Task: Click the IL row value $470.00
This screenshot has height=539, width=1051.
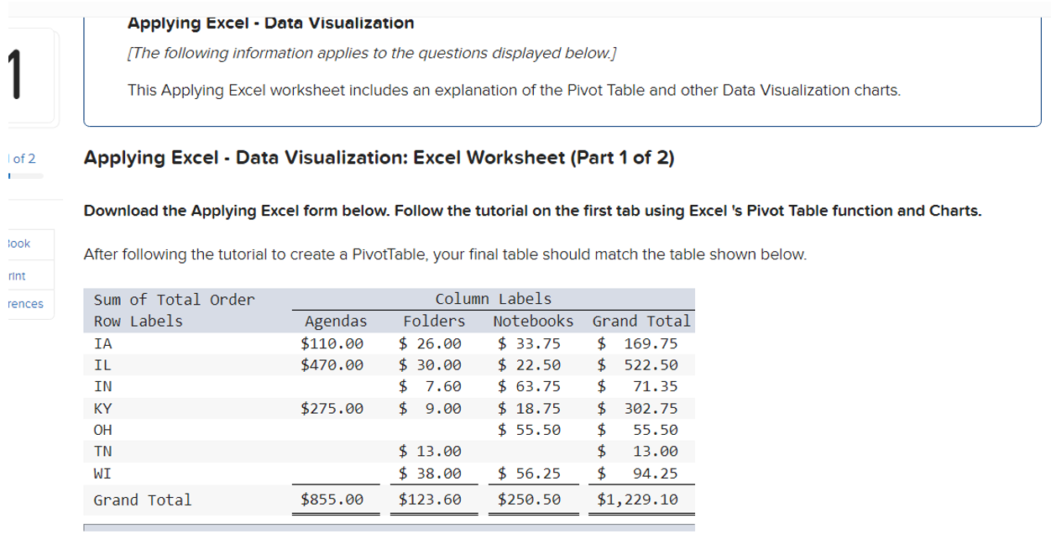Action: 332,364
